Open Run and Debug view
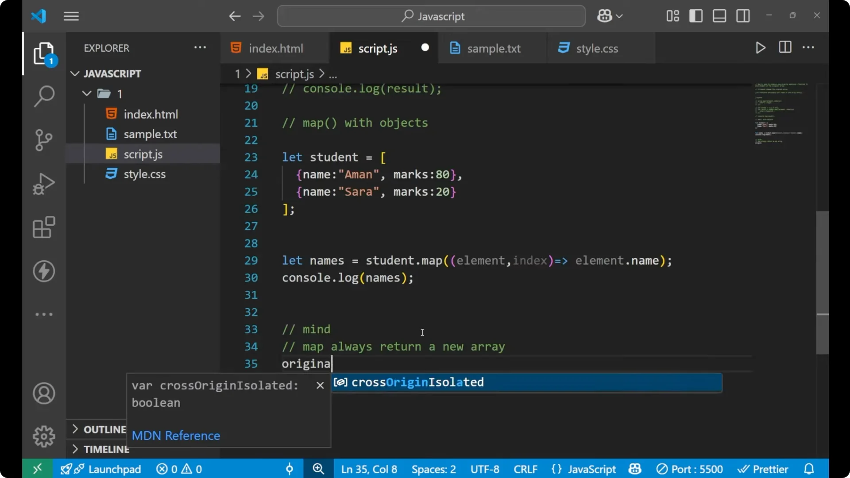 (44, 184)
